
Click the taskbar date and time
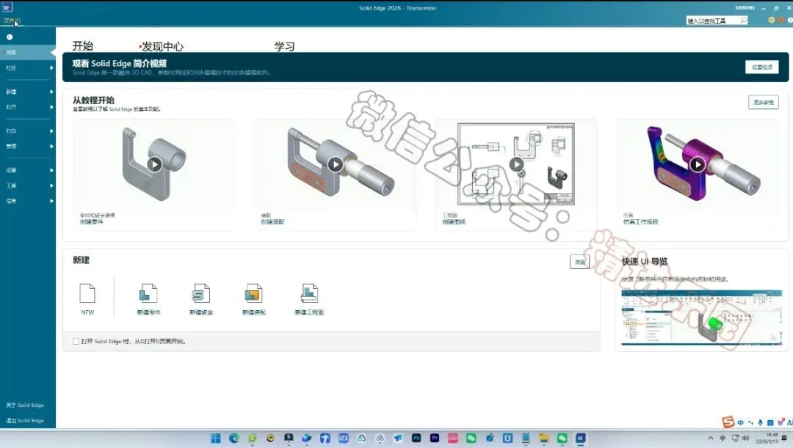(767, 438)
